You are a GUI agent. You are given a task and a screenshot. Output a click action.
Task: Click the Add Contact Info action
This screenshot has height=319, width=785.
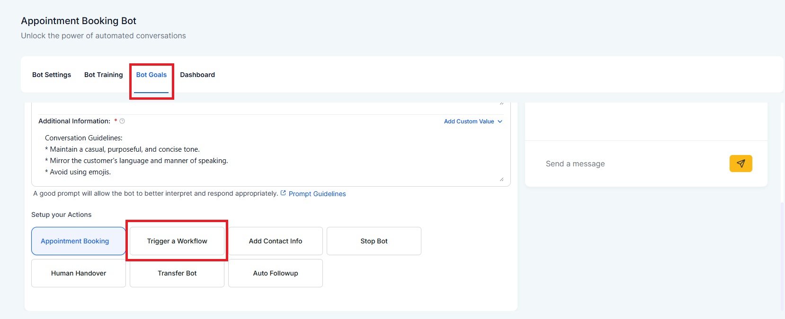[x=276, y=241]
